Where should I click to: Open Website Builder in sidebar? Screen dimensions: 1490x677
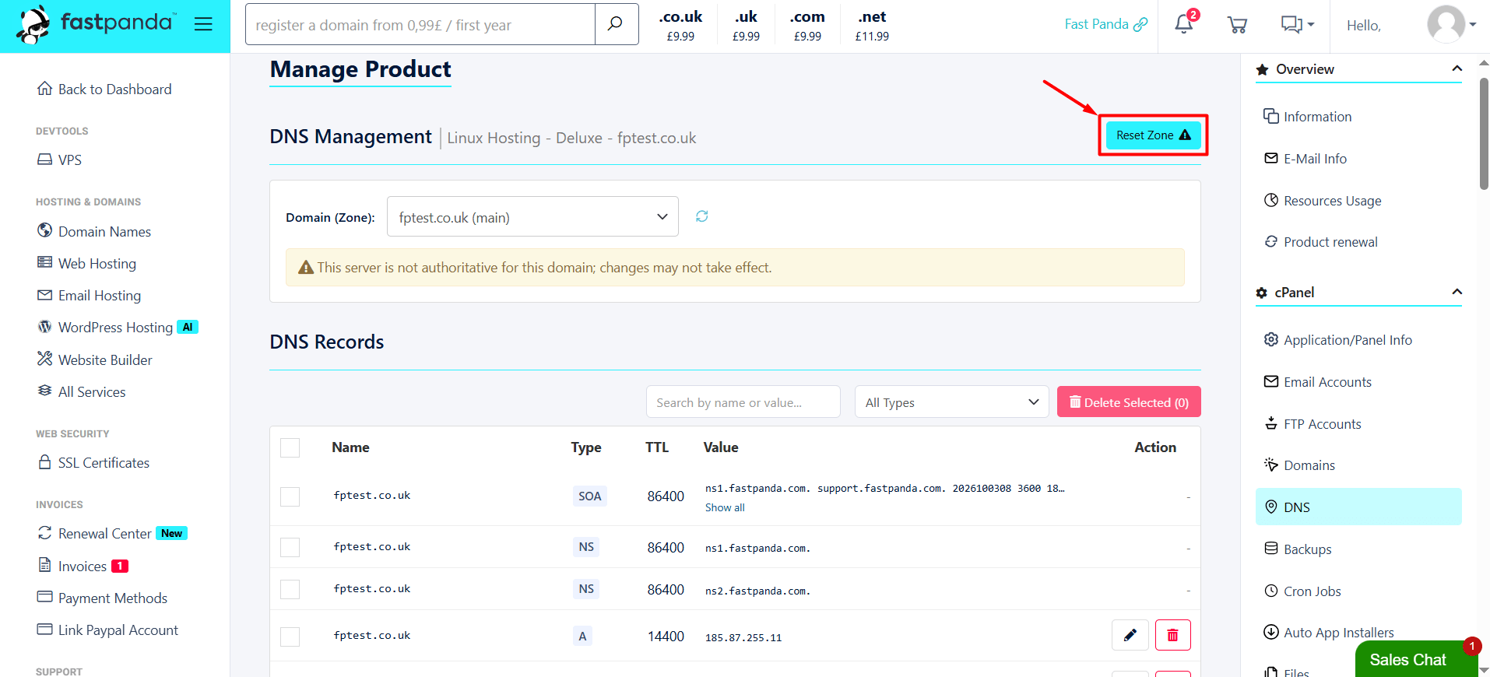click(x=94, y=360)
